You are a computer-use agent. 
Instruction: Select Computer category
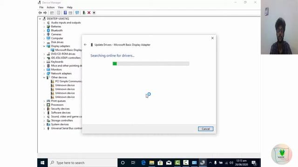tap(57, 38)
